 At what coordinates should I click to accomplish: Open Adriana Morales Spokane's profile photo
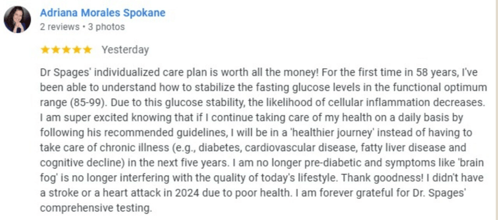[x=17, y=20]
